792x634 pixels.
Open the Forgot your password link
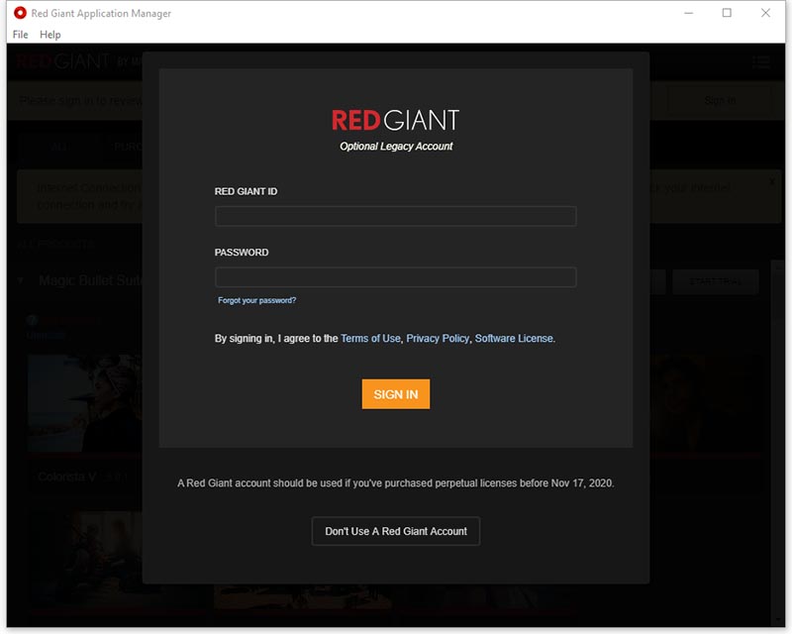click(x=256, y=300)
